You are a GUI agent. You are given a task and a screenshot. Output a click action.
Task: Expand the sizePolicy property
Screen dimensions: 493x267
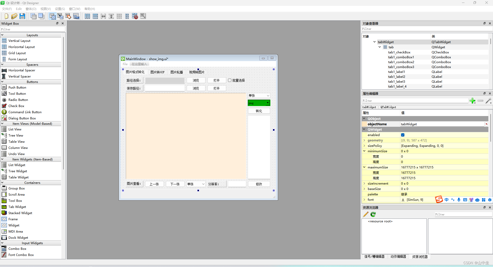[x=364, y=146]
